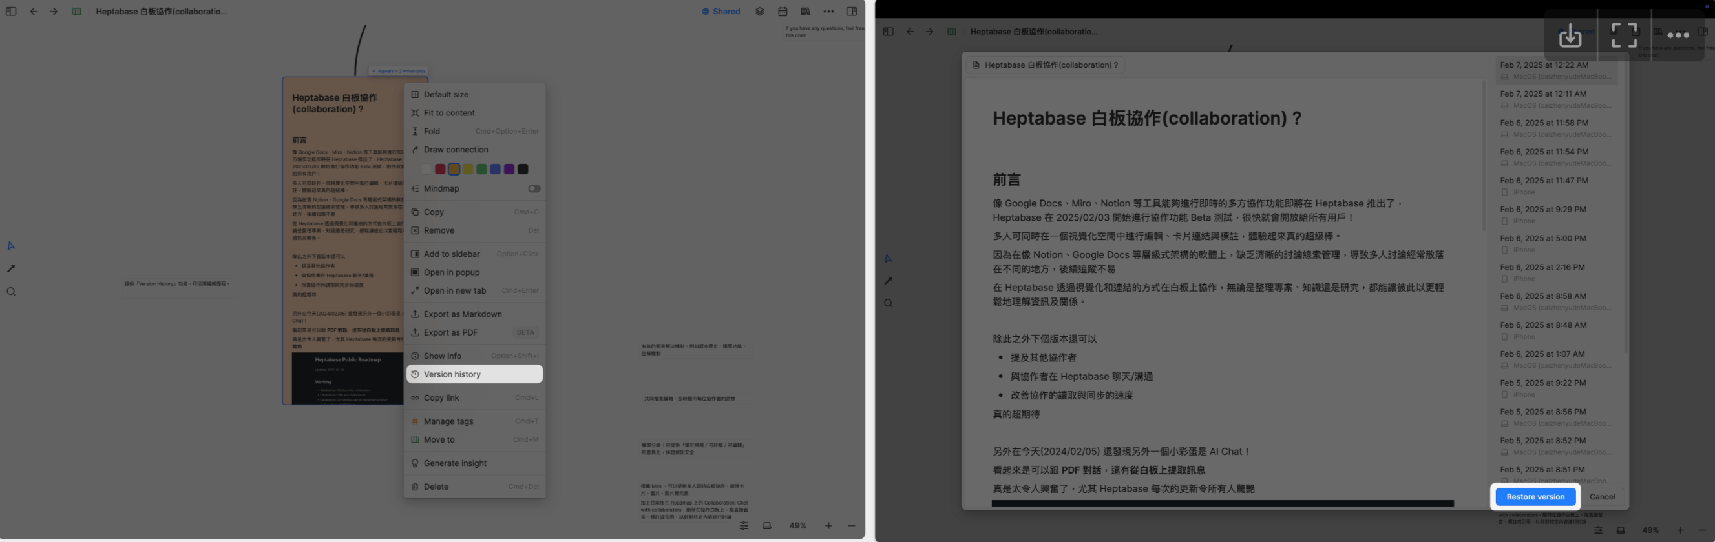Select the card title tab in version history dialog

point(1046,65)
